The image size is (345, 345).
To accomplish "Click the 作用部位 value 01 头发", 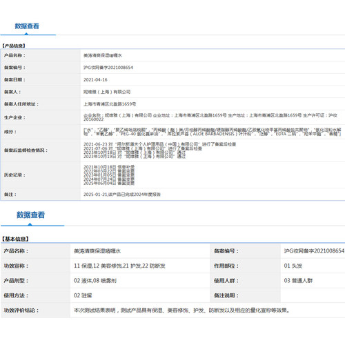I will 293,266.
